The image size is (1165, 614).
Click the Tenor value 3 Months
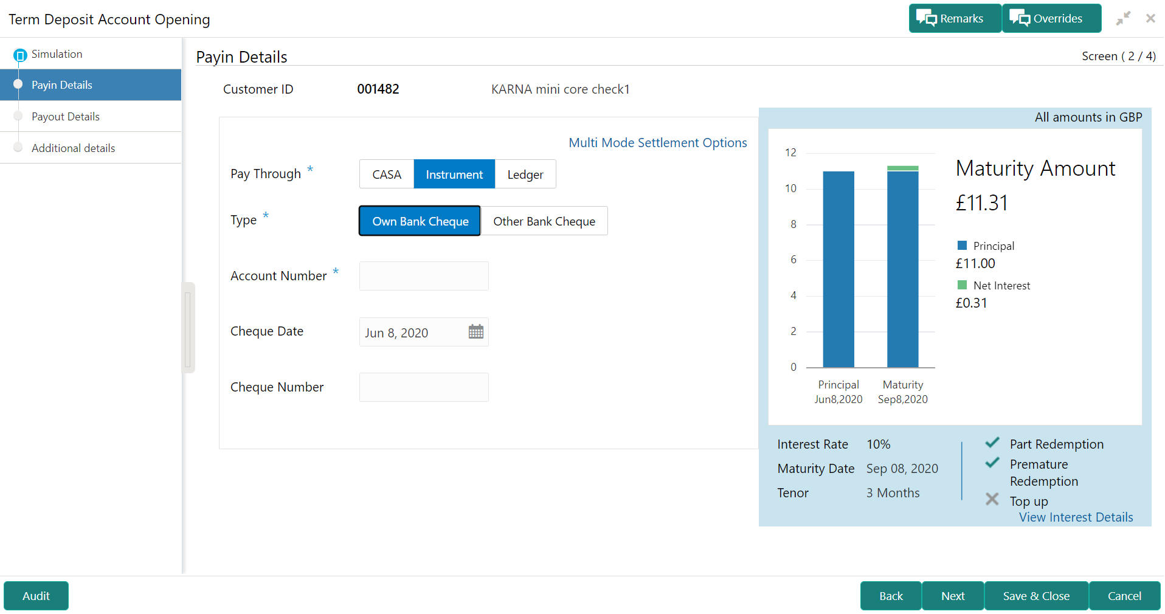tap(893, 493)
